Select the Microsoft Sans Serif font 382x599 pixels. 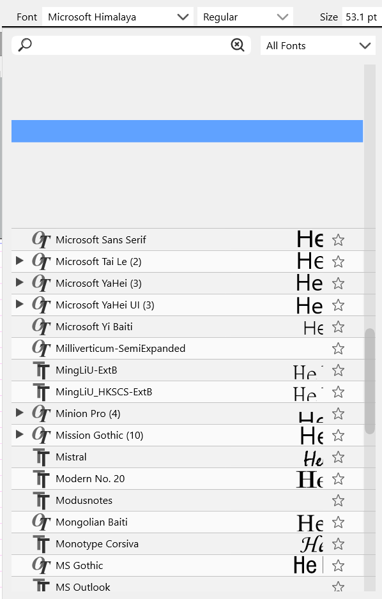point(101,240)
